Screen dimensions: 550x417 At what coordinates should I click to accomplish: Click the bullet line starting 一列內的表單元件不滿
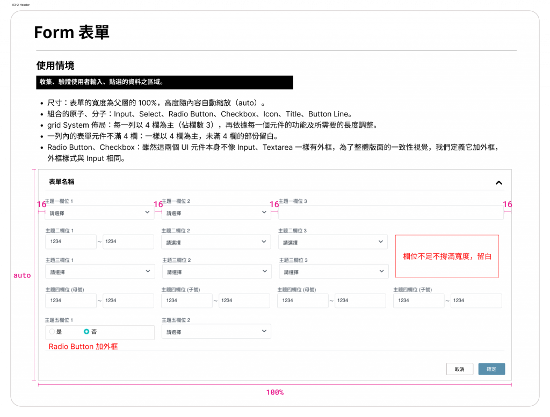click(x=163, y=136)
